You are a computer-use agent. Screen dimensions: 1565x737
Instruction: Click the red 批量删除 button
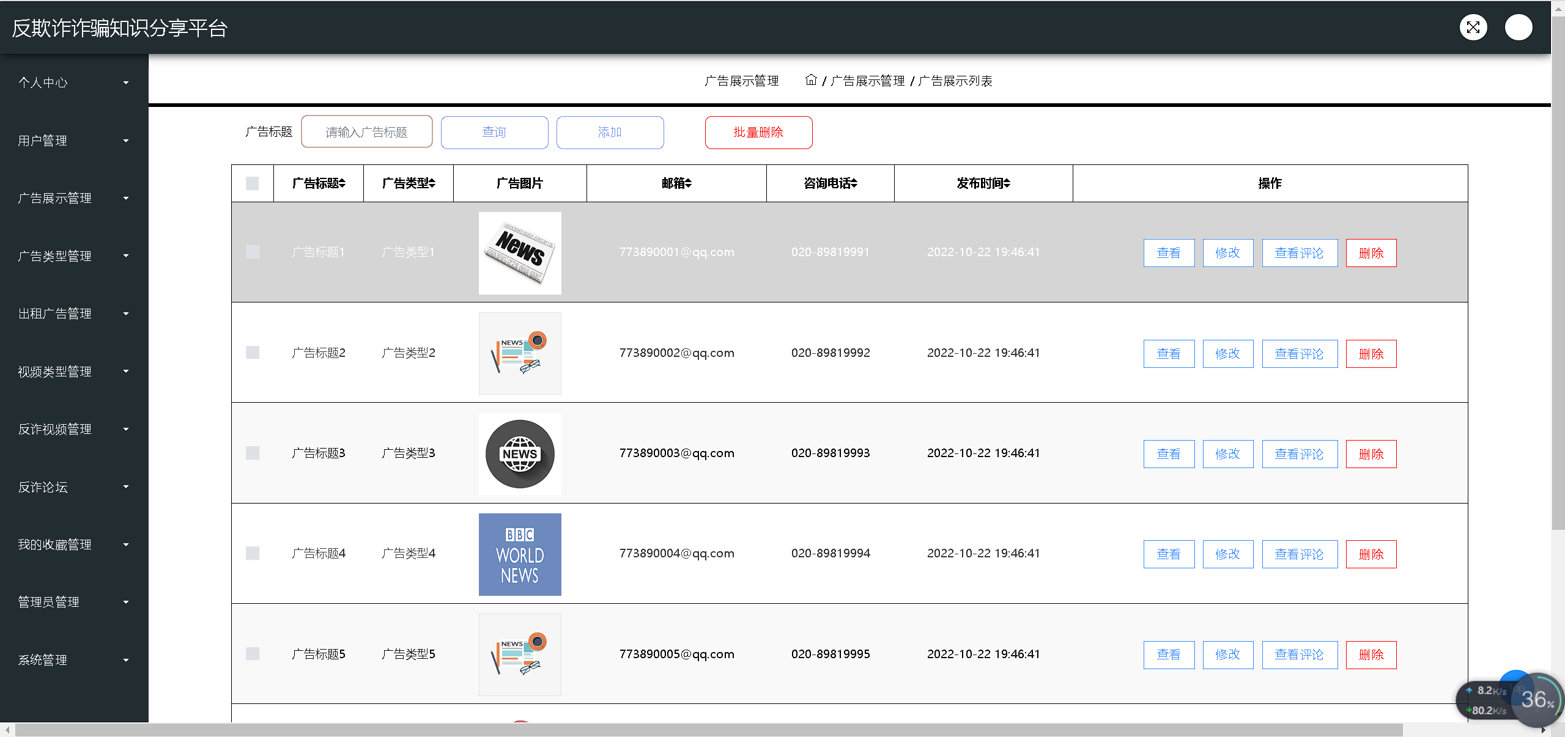point(758,133)
